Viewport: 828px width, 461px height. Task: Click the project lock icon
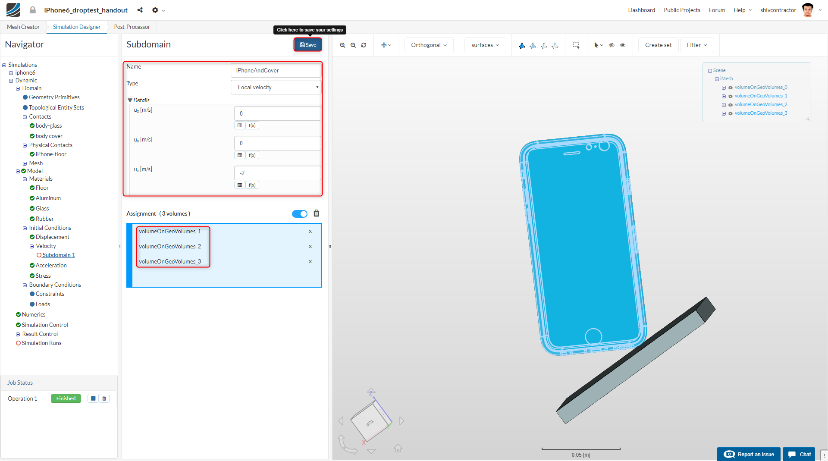33,10
